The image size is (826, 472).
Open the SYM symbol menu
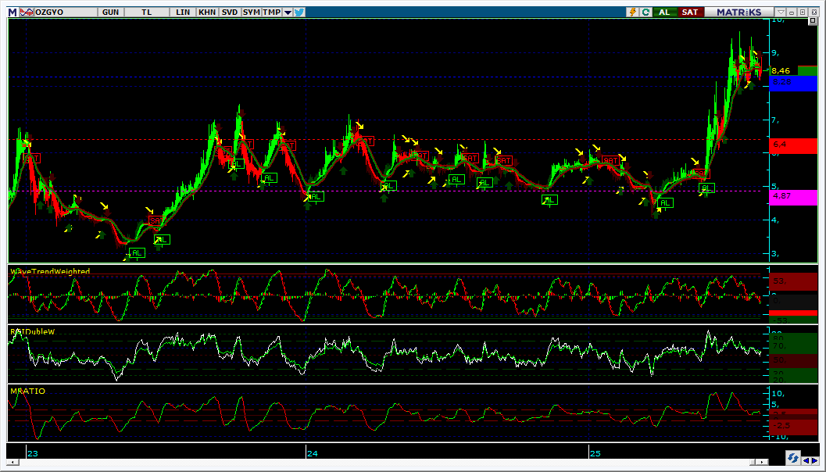tap(252, 12)
